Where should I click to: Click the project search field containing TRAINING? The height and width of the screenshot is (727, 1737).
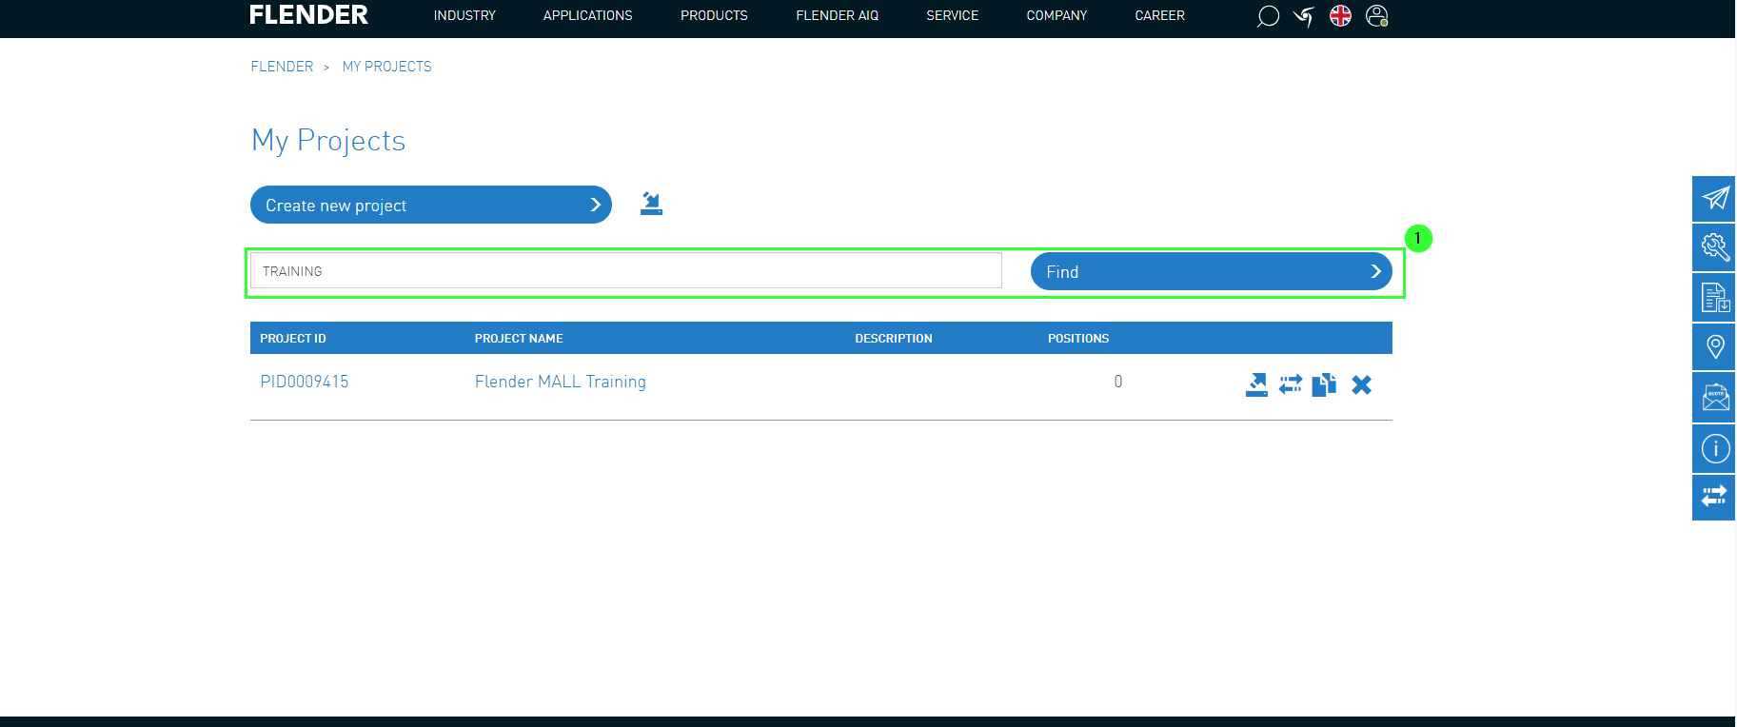coord(625,271)
